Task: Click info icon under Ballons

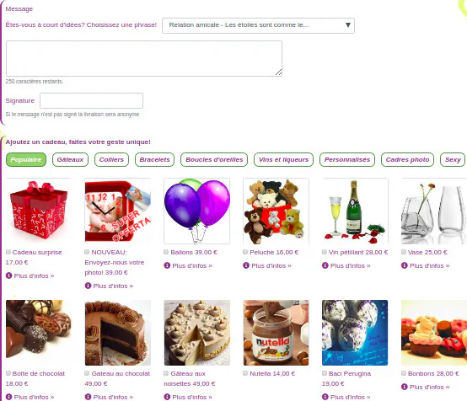Action: pyautogui.click(x=167, y=265)
